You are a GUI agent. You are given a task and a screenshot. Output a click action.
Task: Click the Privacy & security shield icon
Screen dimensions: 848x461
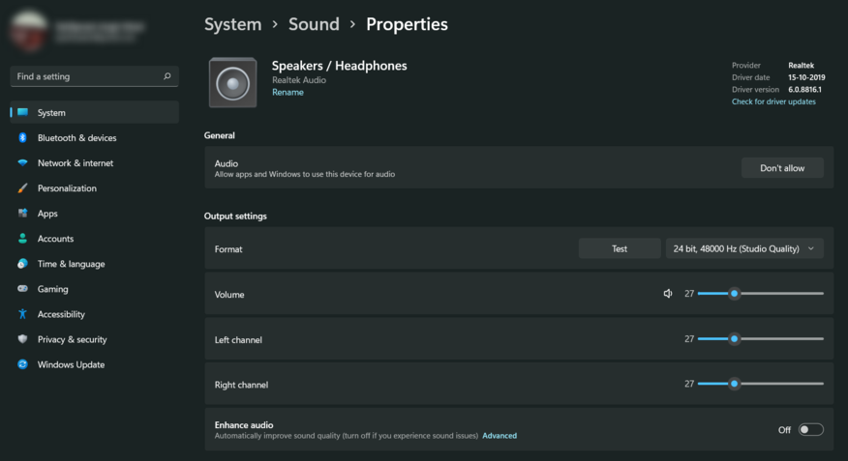pyautogui.click(x=22, y=339)
